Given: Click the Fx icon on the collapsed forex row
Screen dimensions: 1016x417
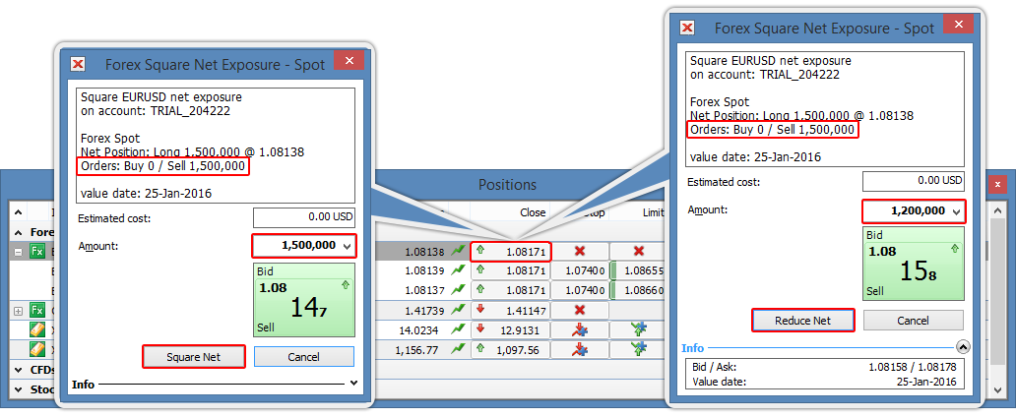Looking at the screenshot, I should tap(37, 310).
